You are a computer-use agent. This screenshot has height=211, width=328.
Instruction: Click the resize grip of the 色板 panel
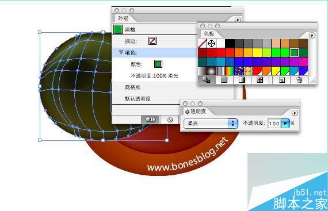click(312, 80)
